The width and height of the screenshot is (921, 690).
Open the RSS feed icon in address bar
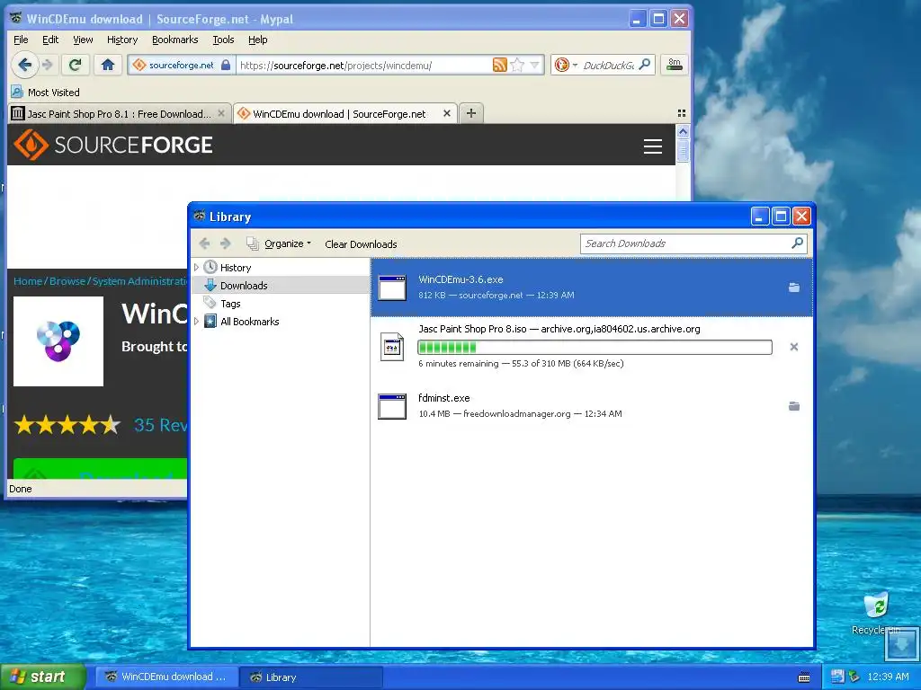click(500, 65)
